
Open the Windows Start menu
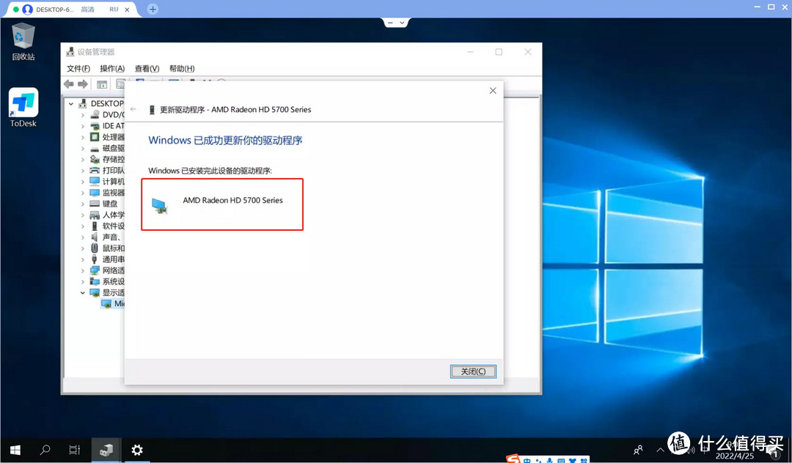coord(15,450)
